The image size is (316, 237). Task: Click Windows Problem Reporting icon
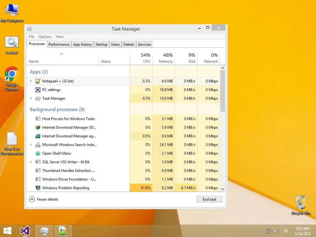(x=38, y=188)
